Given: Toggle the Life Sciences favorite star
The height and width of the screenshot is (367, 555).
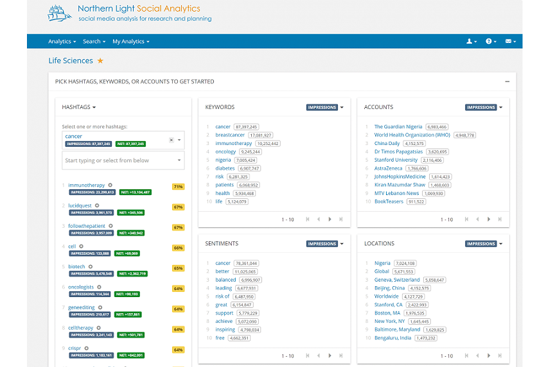Looking at the screenshot, I should [100, 61].
